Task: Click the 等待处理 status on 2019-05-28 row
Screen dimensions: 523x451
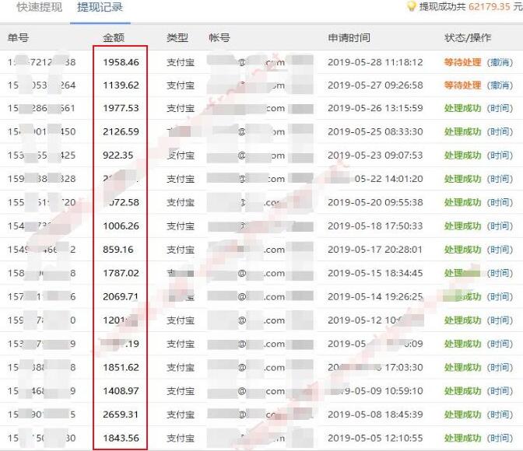Action: 462,62
